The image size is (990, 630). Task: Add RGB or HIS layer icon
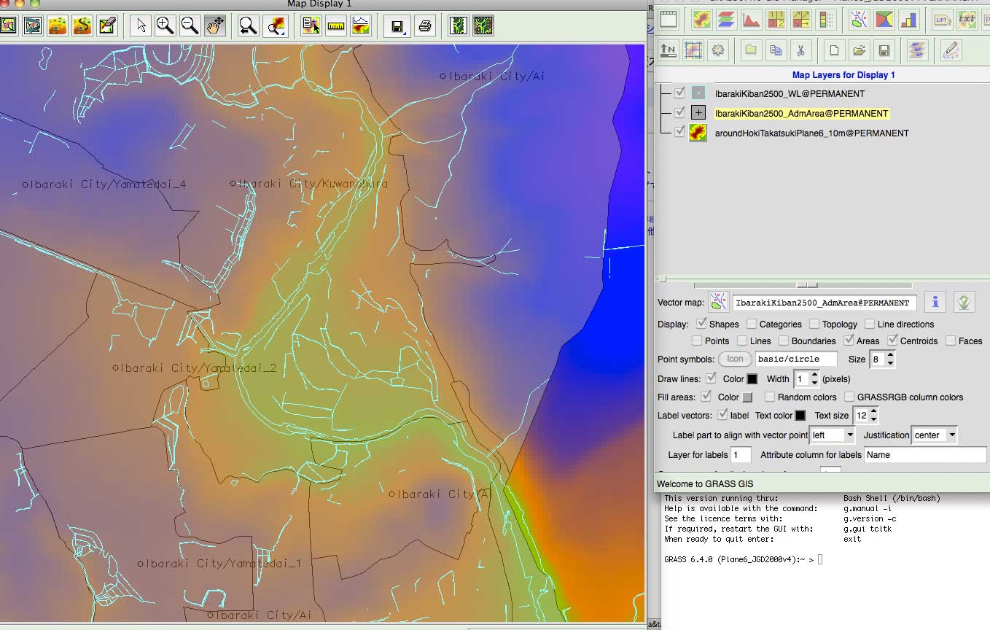point(726,19)
